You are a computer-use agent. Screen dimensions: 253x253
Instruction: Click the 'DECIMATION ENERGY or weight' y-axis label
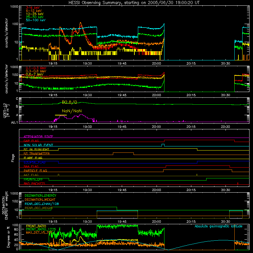pyautogui.click(x=5, y=205)
